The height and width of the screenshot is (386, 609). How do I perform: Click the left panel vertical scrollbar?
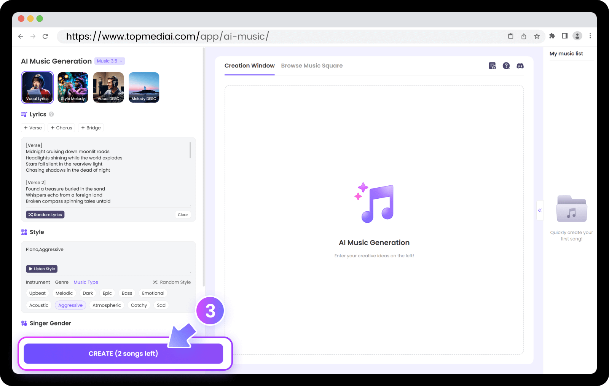204,167
